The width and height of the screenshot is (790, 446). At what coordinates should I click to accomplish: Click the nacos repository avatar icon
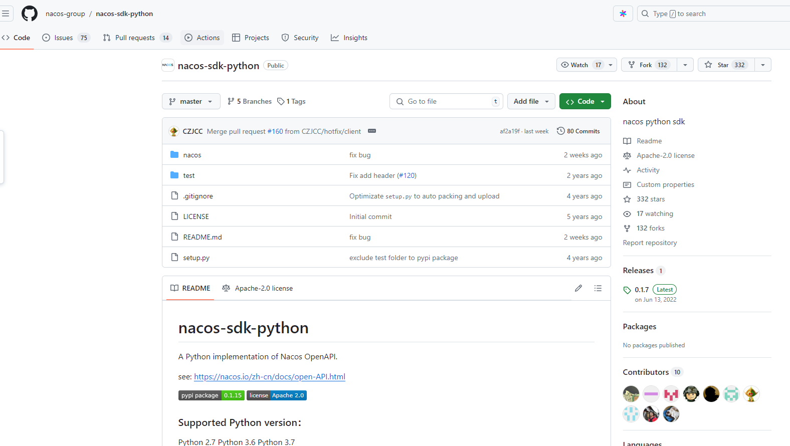(x=168, y=65)
